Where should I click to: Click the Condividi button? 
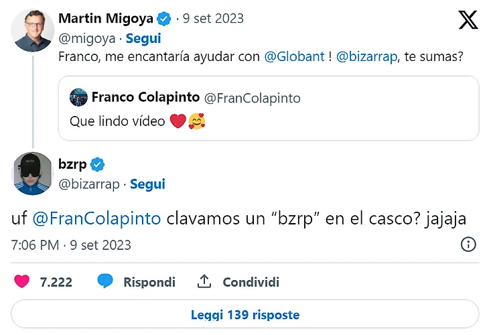point(251,282)
